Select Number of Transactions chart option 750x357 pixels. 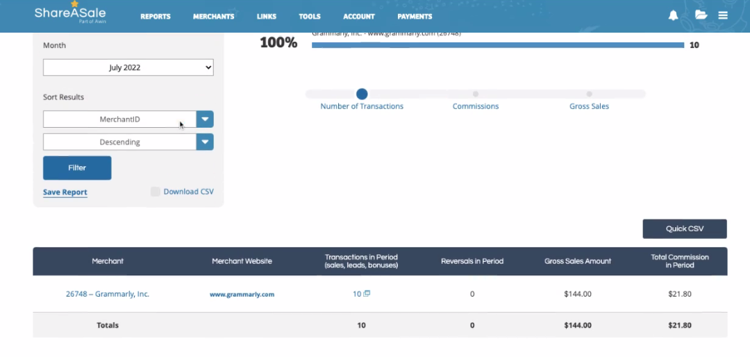click(362, 94)
